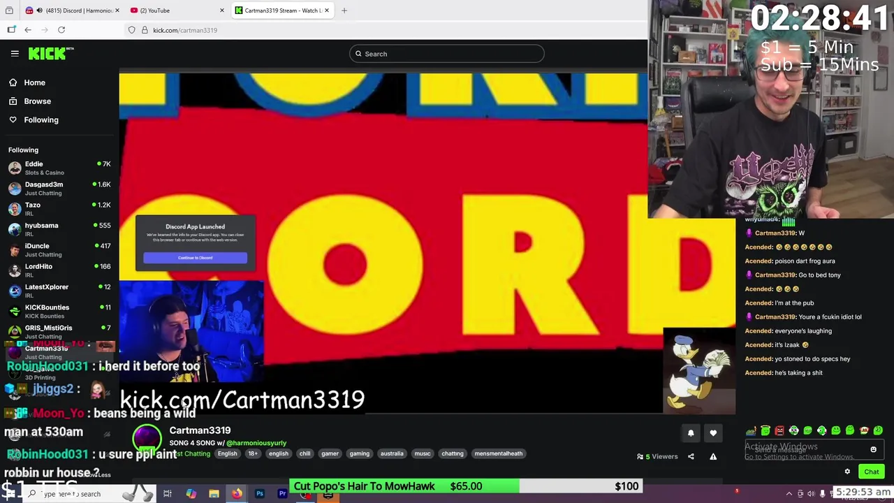Open KICKBounties channel in Following list
This screenshot has height=503, width=894.
point(59,312)
